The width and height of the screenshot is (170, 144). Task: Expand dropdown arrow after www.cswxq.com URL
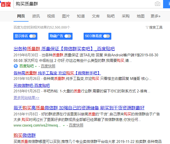(64, 126)
